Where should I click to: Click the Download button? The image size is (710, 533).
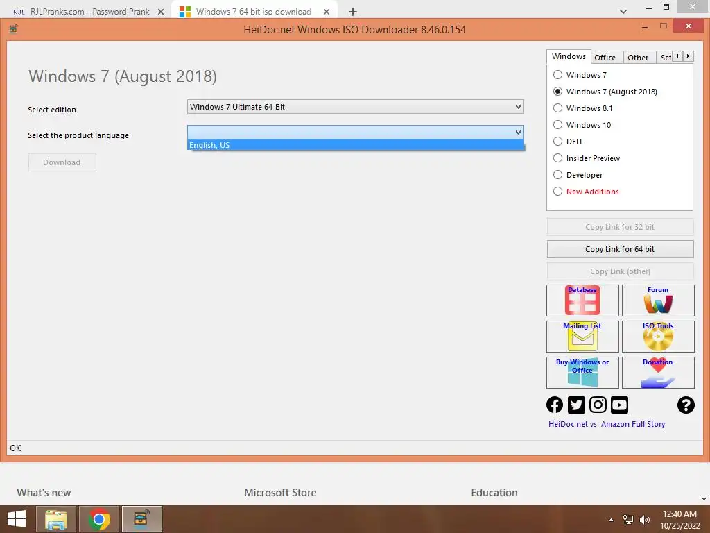(62, 162)
